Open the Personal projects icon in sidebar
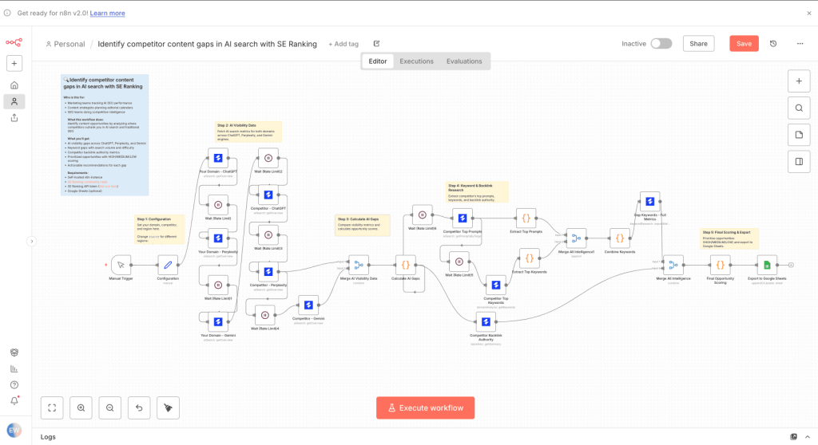 (14, 101)
